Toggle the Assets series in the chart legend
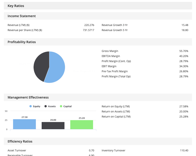The height and width of the screenshot is (156, 196). [x=50, y=106]
